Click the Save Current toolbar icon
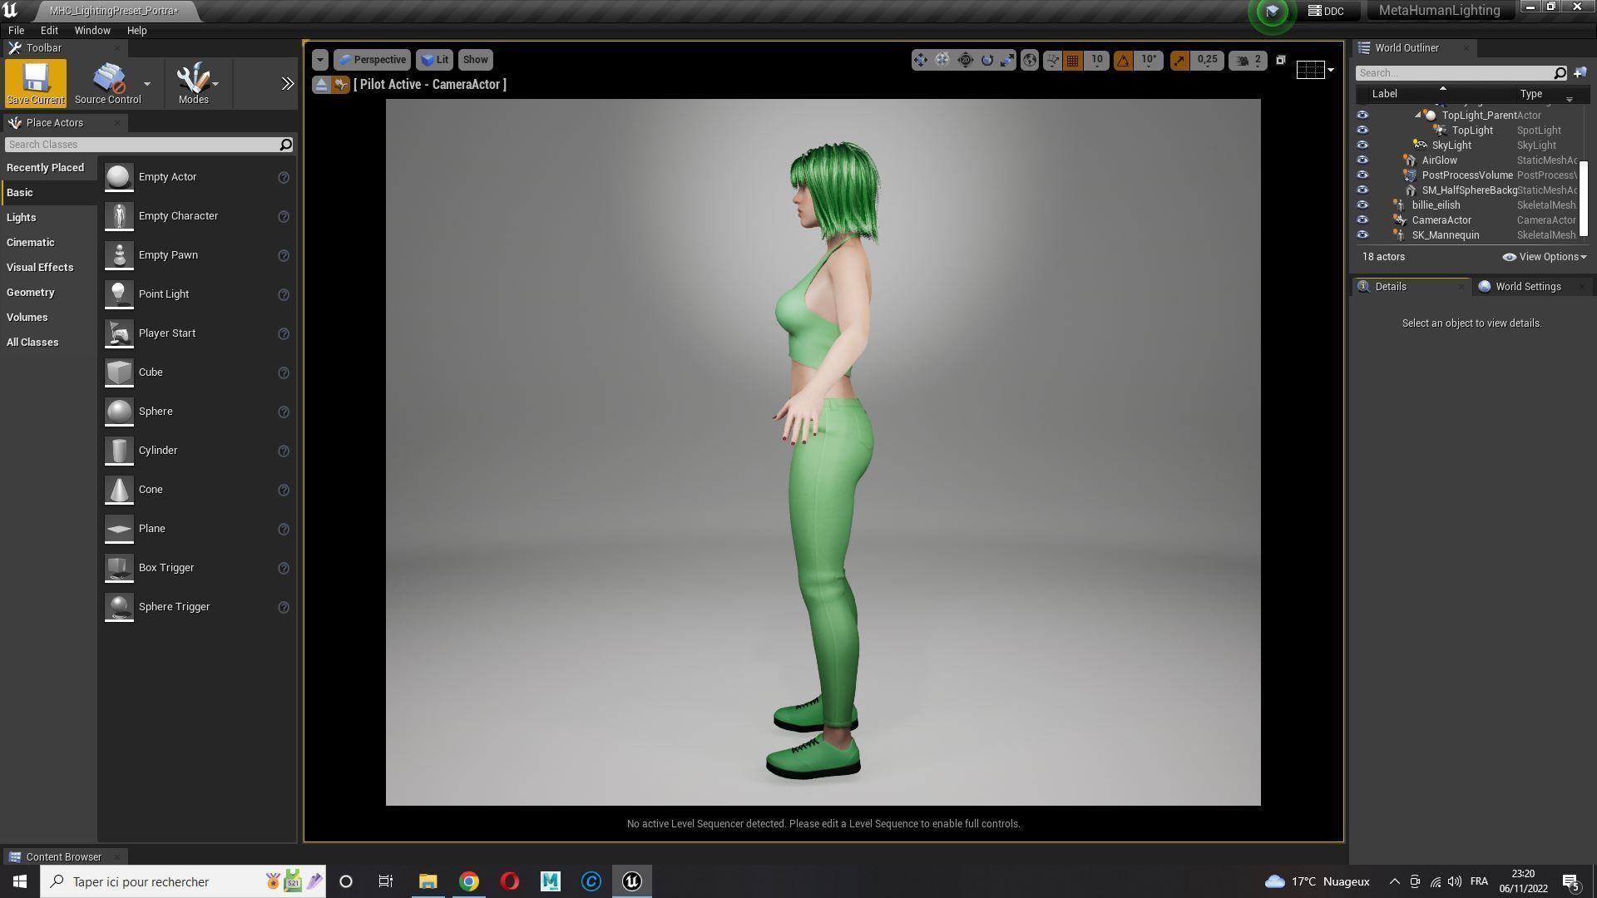Screen dimensions: 1597x898 point(35,82)
